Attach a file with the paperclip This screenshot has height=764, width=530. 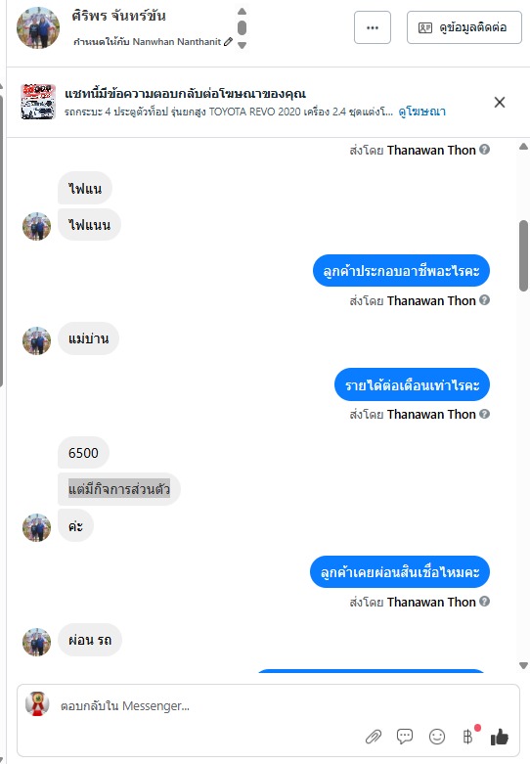pos(374,737)
